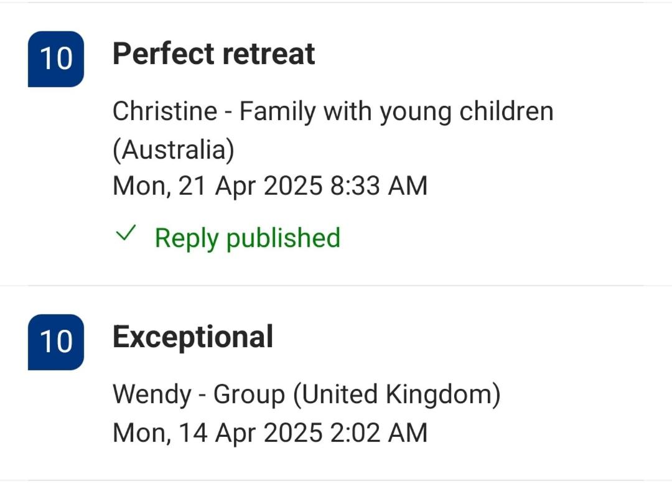The height and width of the screenshot is (504, 672).
Task: Select the reviewer name Wendy
Action: [x=152, y=394]
